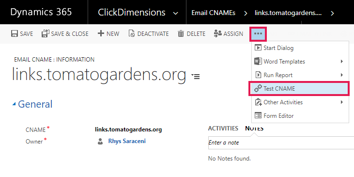Screen dimensions: 354x177
Task: Expand the links.tomatogardens breadcrumb chevron
Action: coord(332,14)
